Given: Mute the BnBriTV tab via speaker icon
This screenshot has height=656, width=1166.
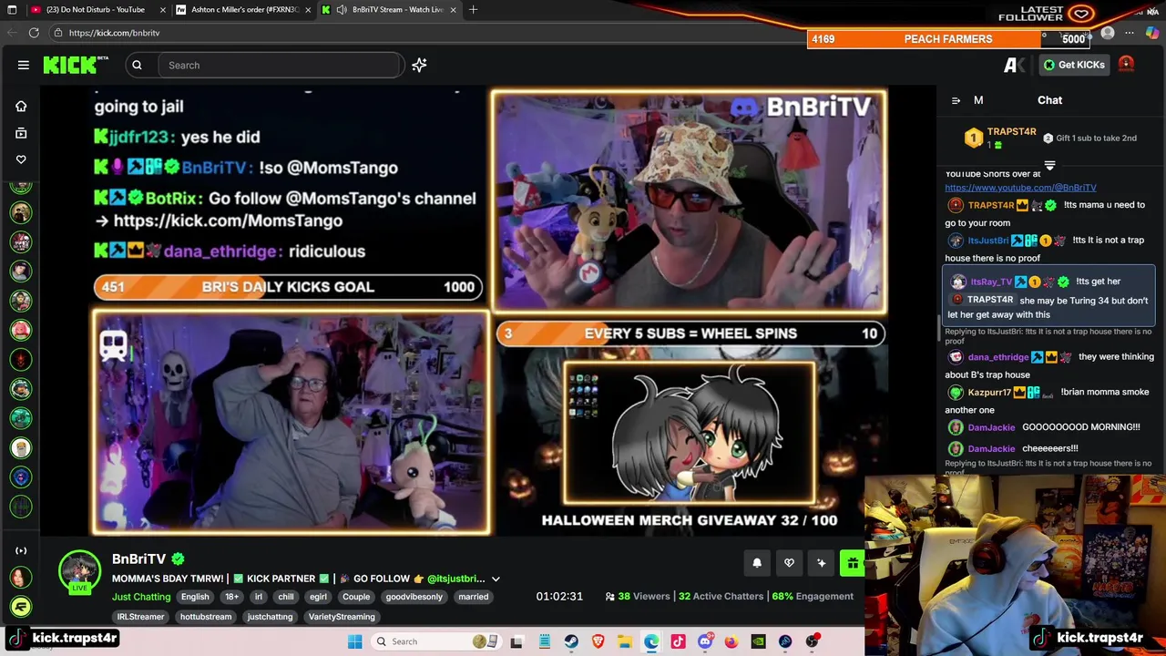Looking at the screenshot, I should click(342, 10).
